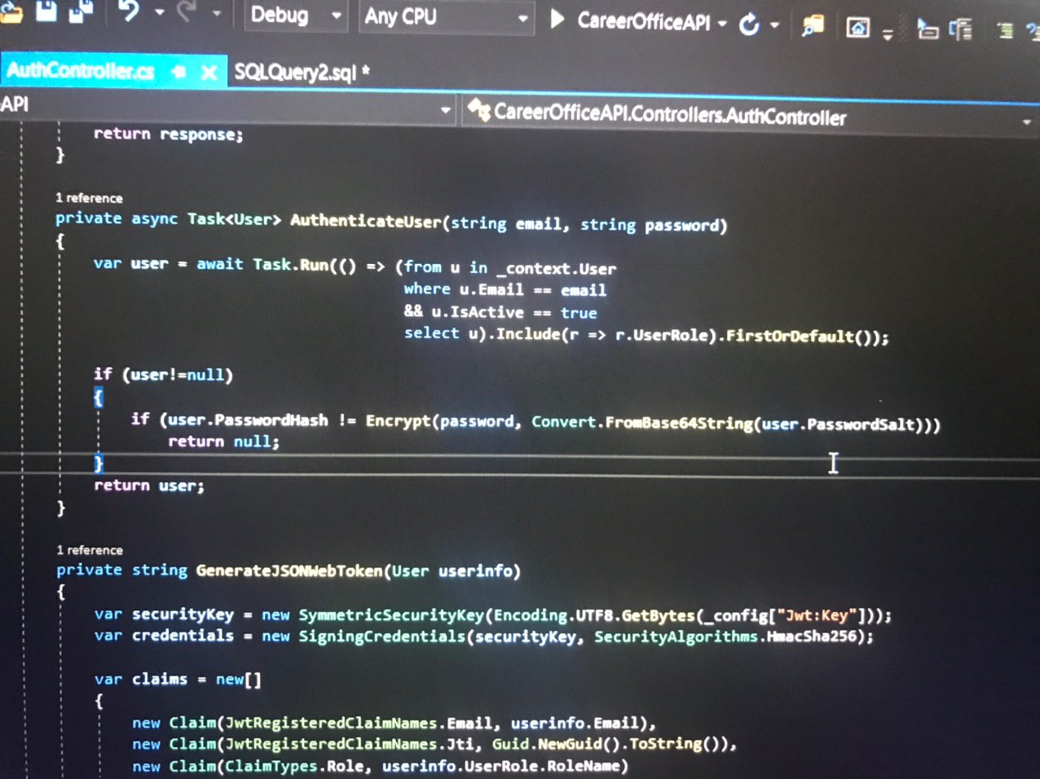Open the refresh options dropdown arrow
The width and height of the screenshot is (1040, 779).
(774, 25)
